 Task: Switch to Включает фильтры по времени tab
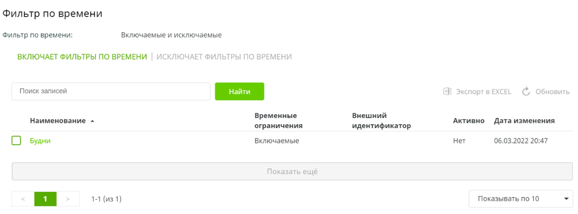pyautogui.click(x=82, y=57)
